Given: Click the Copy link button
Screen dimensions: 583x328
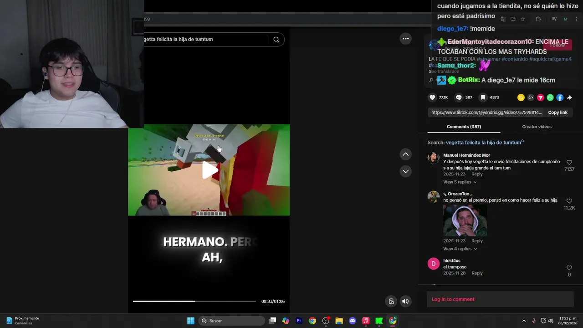Looking at the screenshot, I should tap(557, 113).
